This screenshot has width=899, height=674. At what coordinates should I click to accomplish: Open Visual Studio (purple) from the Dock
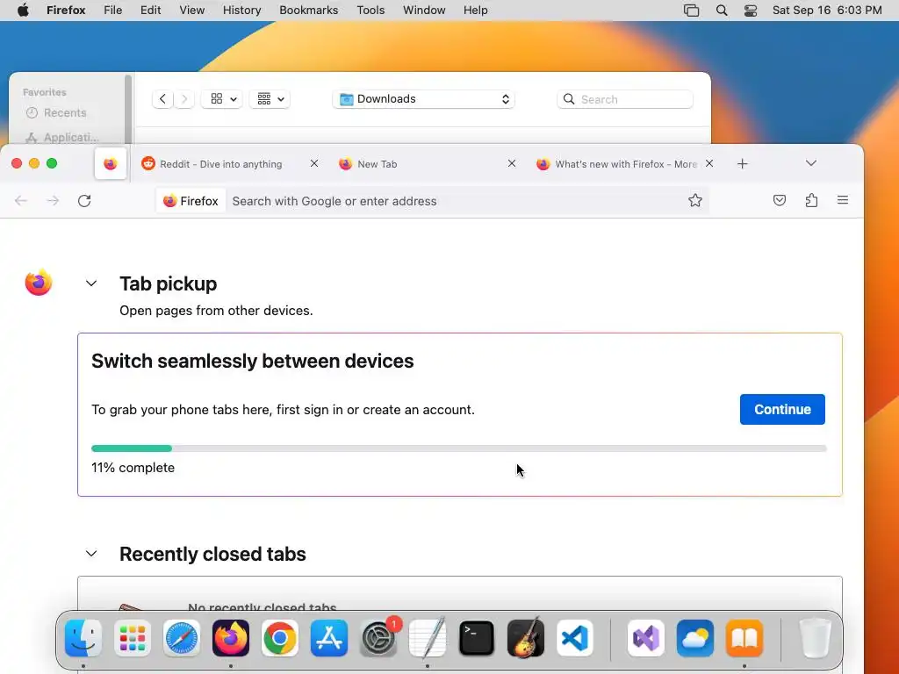click(646, 638)
